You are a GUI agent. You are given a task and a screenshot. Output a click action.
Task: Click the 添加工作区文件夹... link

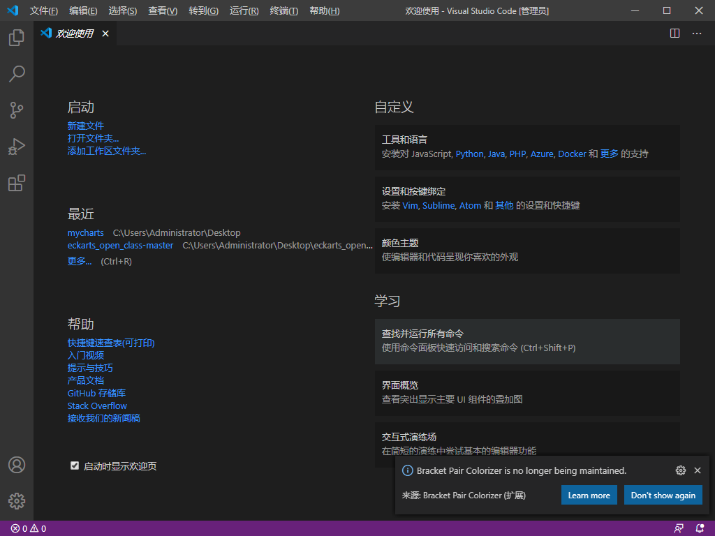point(107,151)
